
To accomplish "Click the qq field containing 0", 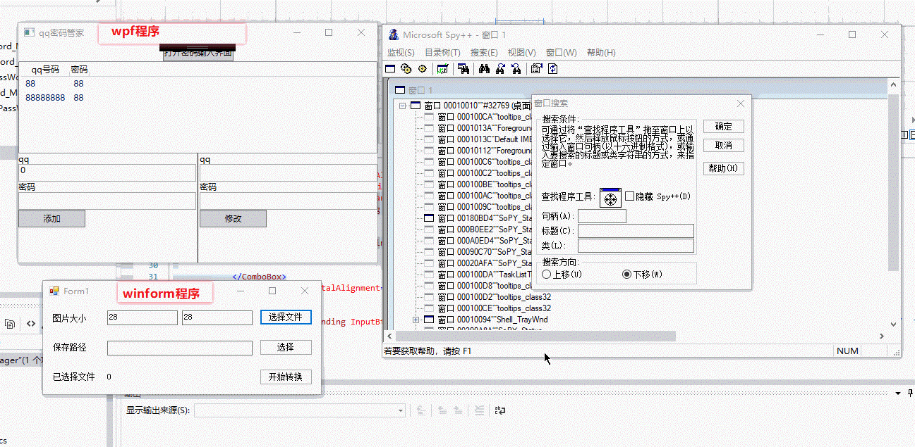I will click(107, 173).
